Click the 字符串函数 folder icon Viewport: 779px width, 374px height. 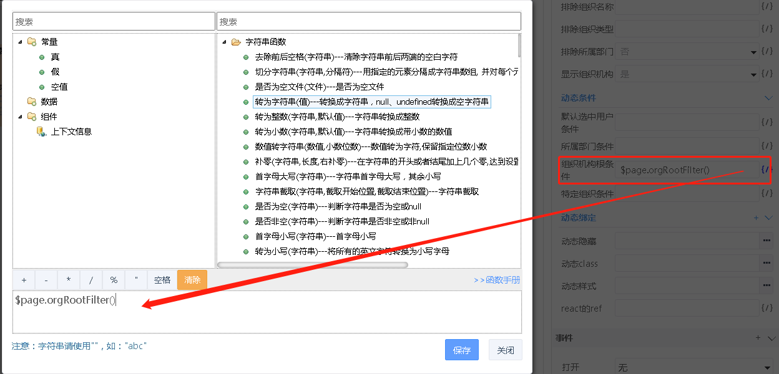[236, 42]
